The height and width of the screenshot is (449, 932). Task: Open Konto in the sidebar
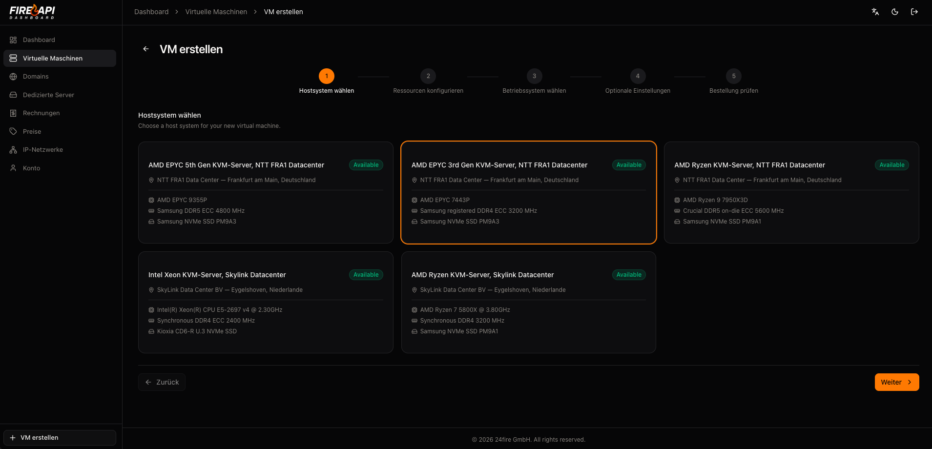click(60, 168)
